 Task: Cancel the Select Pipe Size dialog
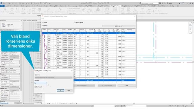click(69, 91)
